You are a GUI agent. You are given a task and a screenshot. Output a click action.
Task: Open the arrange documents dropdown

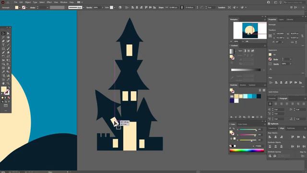[80, 2]
